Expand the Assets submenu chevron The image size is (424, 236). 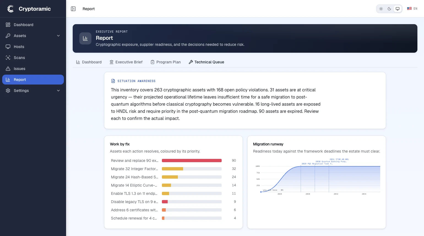click(58, 36)
